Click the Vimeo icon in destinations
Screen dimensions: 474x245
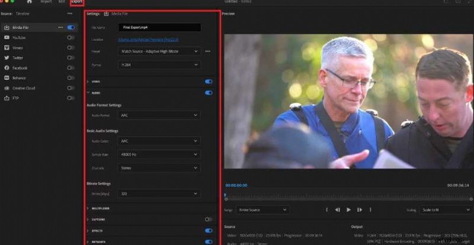click(7, 48)
